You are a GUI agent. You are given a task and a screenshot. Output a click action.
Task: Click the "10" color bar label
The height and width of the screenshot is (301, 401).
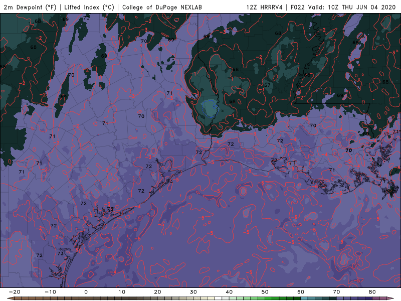click(122, 292)
